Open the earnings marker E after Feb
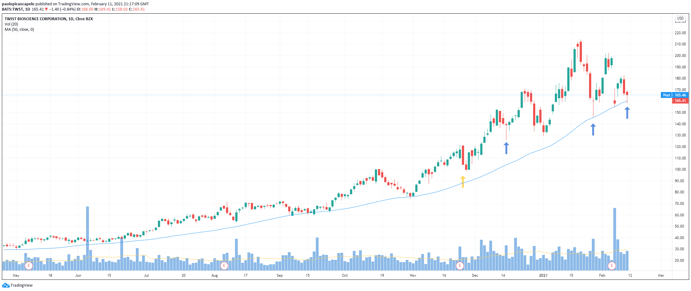The width and height of the screenshot is (691, 291). [612, 266]
